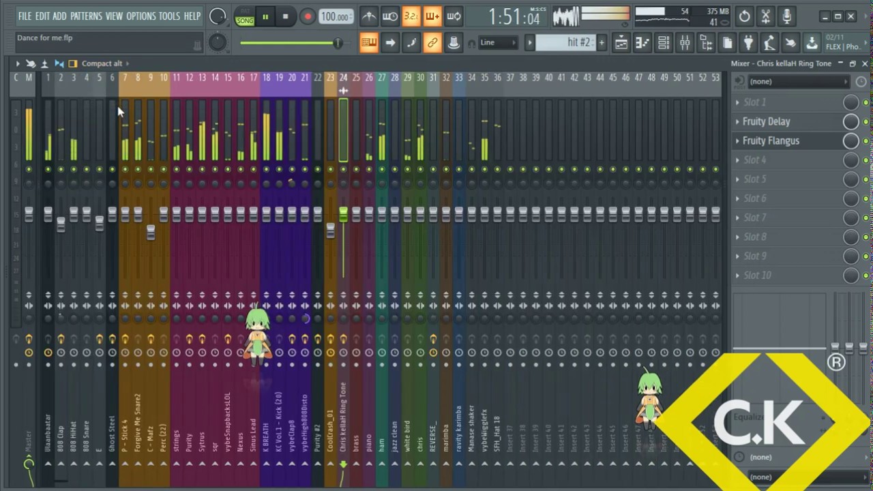Screen dimensions: 873x491
Task: Arm the record button
Action: (308, 16)
